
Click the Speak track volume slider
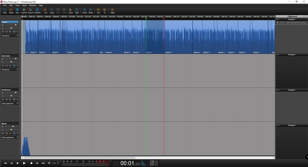pyautogui.click(x=11, y=25)
